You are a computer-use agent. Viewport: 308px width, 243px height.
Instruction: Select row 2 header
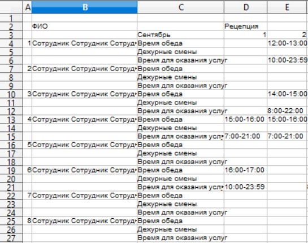tap(11, 26)
